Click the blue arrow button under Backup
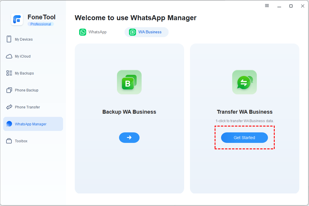This screenshot has height=206, width=309. (x=129, y=138)
